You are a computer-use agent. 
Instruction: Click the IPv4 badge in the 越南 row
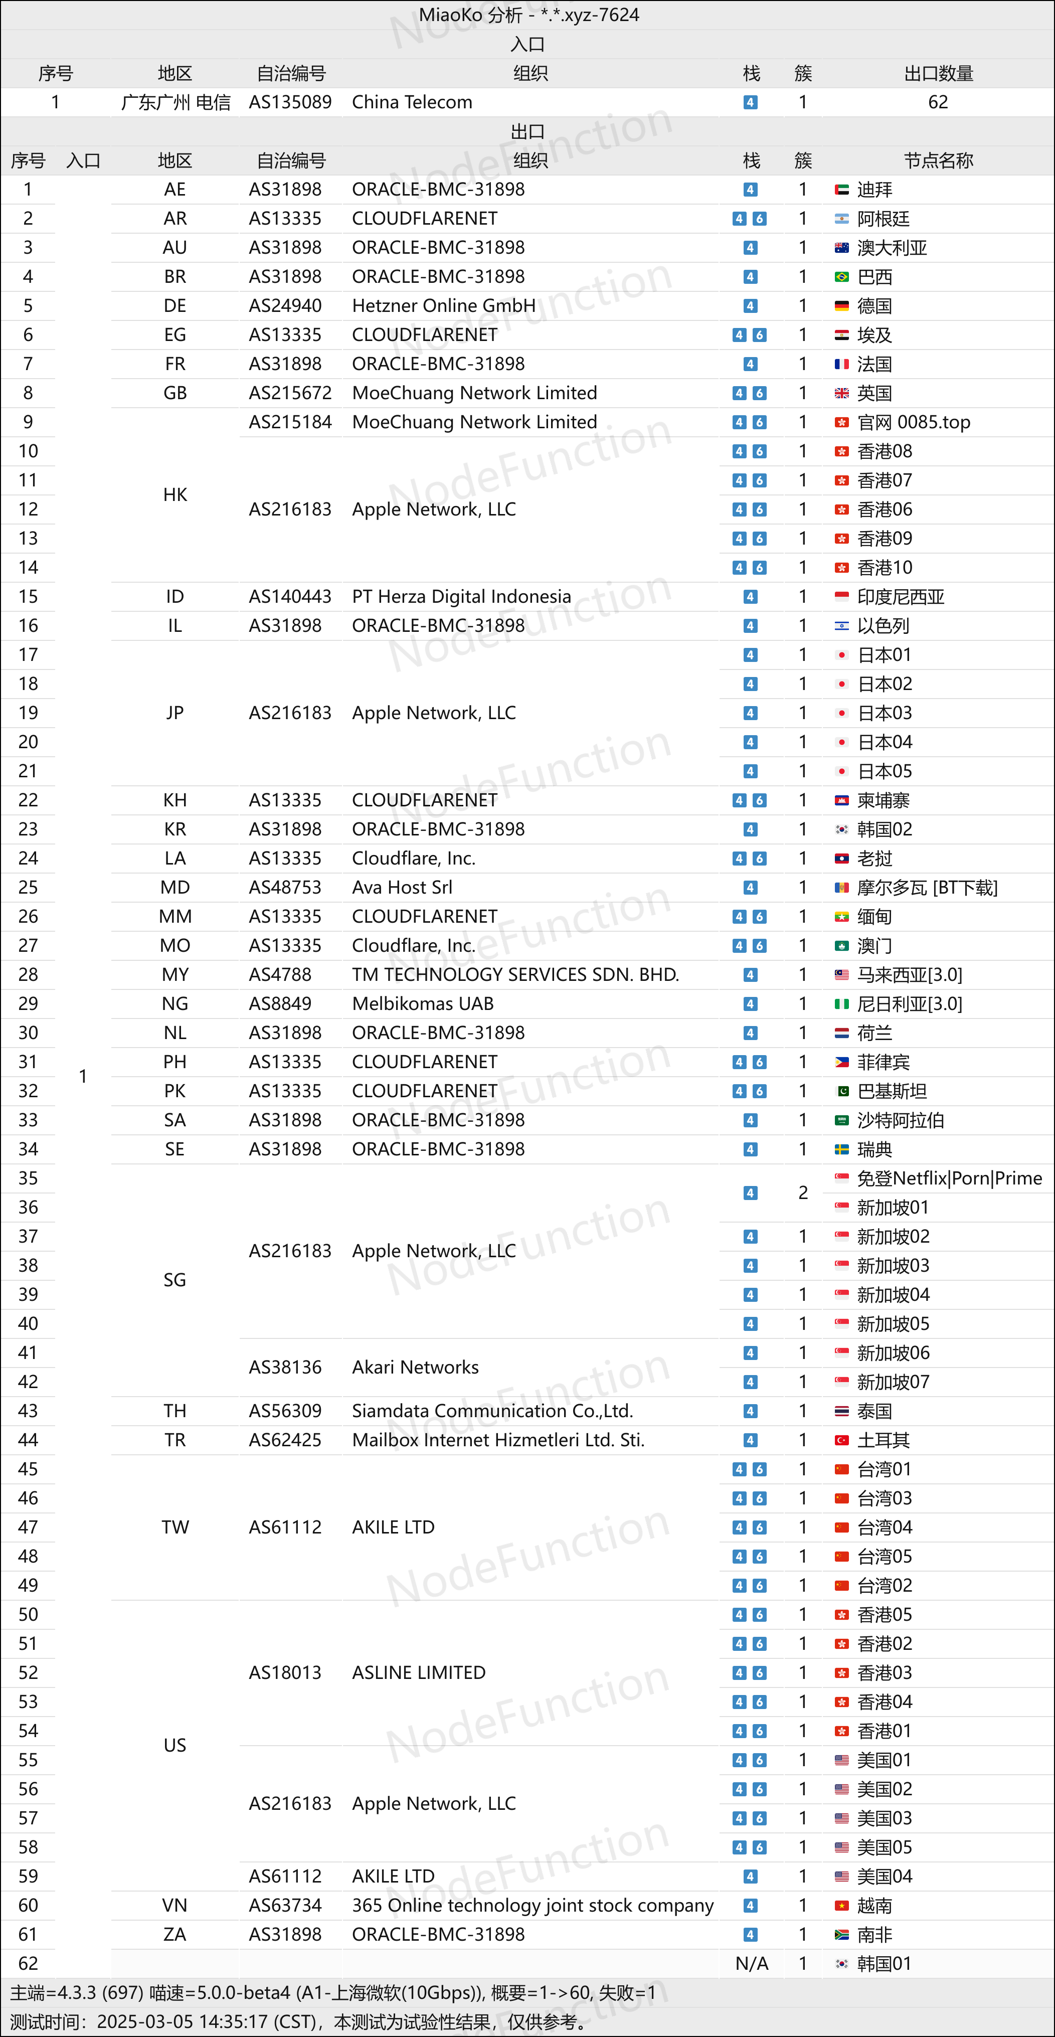click(x=751, y=1906)
